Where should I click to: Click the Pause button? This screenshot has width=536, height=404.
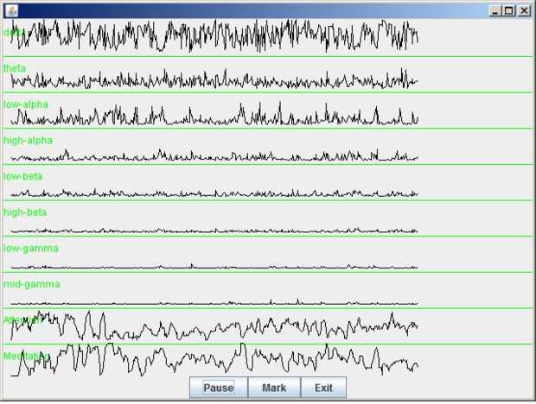click(219, 388)
